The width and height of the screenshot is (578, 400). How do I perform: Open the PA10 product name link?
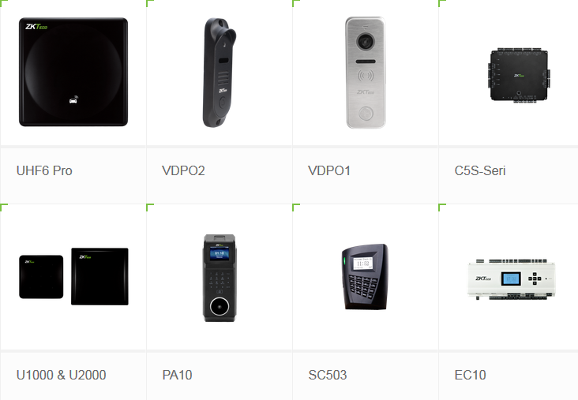(x=177, y=375)
